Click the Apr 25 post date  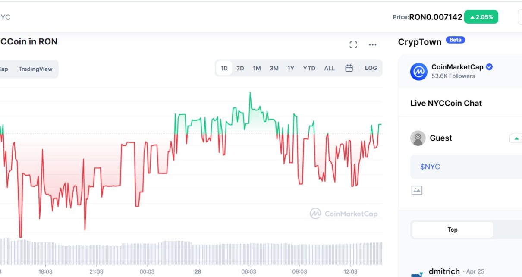[475, 272]
